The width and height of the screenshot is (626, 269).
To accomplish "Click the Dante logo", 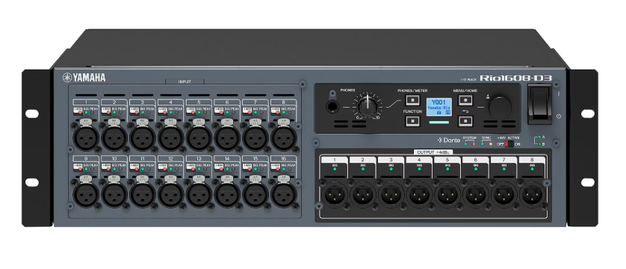I will (x=449, y=140).
